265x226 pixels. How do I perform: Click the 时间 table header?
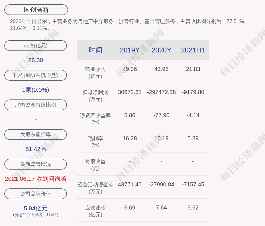pyautogui.click(x=95, y=50)
